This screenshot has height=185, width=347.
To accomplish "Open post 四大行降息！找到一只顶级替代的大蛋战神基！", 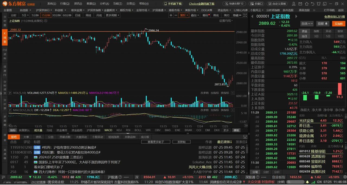I will click(x=72, y=172).
